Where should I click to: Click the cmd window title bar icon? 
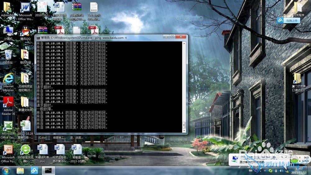point(38,38)
